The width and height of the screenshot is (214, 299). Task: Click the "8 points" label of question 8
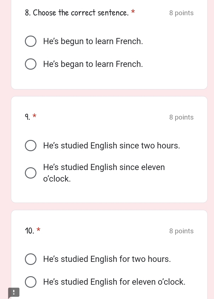181,13
